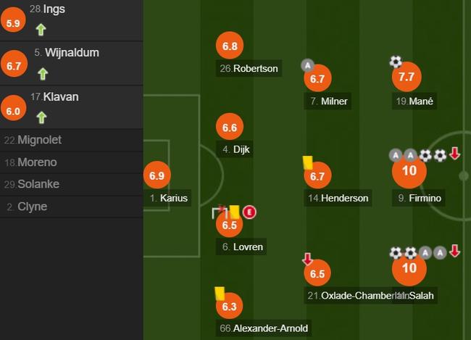
Task: Click the red error badge above Lovren
Action: (249, 212)
